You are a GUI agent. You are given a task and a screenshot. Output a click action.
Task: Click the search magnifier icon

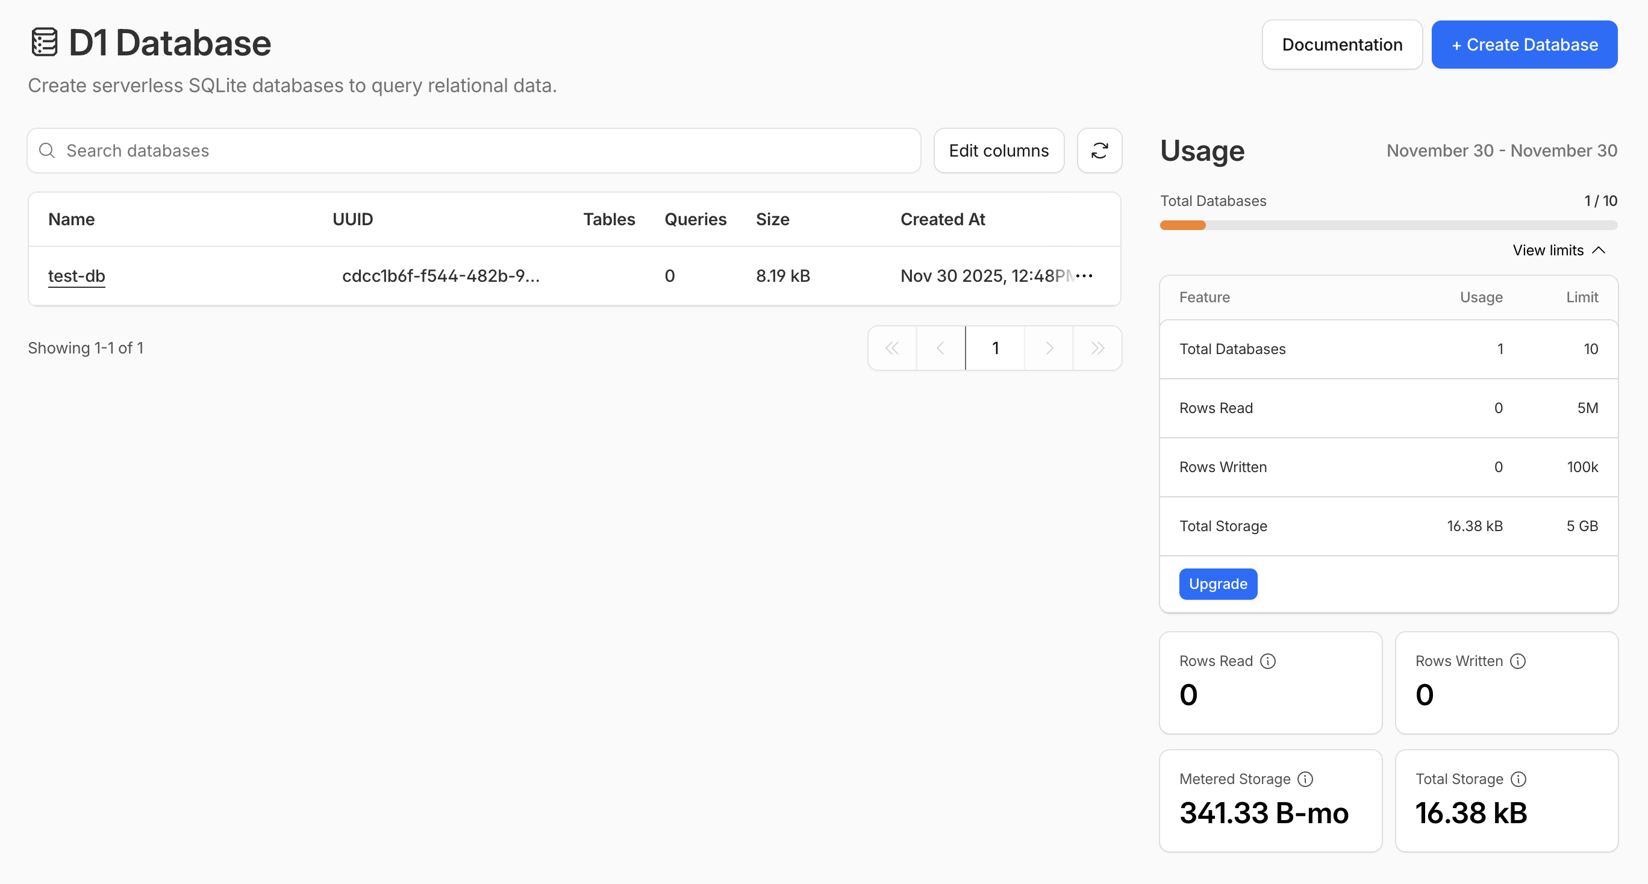pyautogui.click(x=47, y=151)
